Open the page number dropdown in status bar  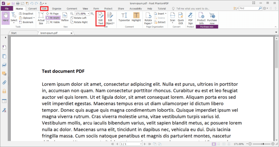point(141,144)
